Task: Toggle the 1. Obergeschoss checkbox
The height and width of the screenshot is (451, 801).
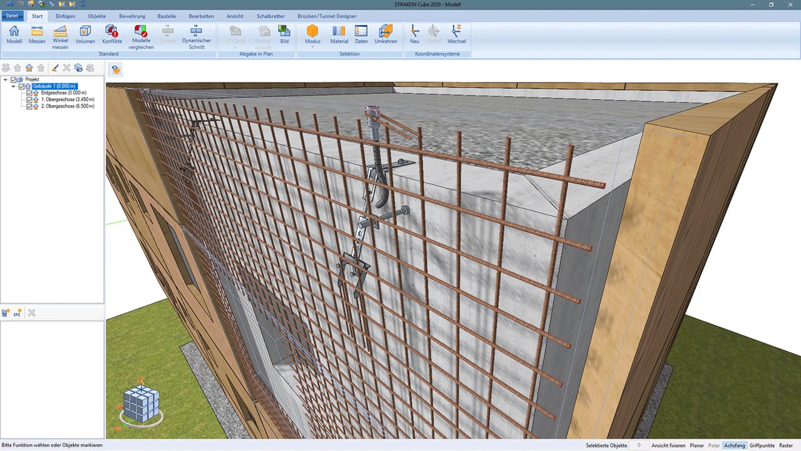Action: coord(29,100)
